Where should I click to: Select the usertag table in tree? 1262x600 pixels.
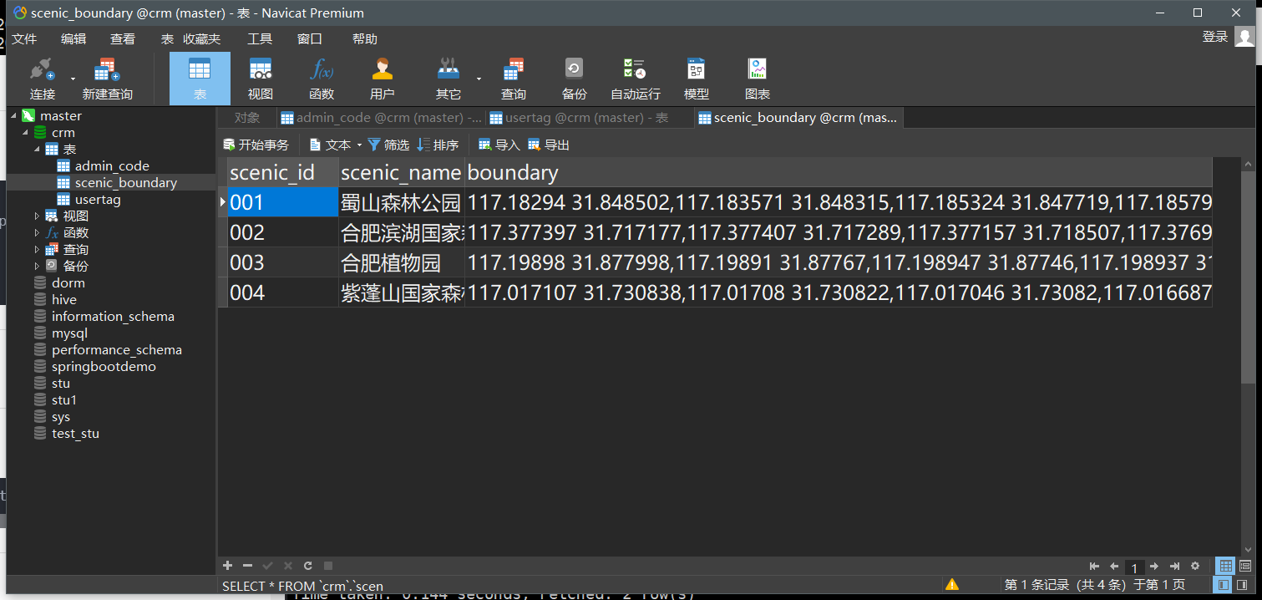coord(97,199)
